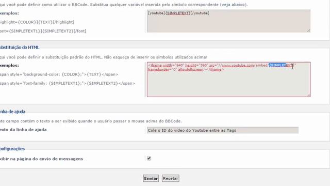Click the 'Texto da linha de ajuda' label
This screenshot has height=186, width=330.
click(23, 130)
